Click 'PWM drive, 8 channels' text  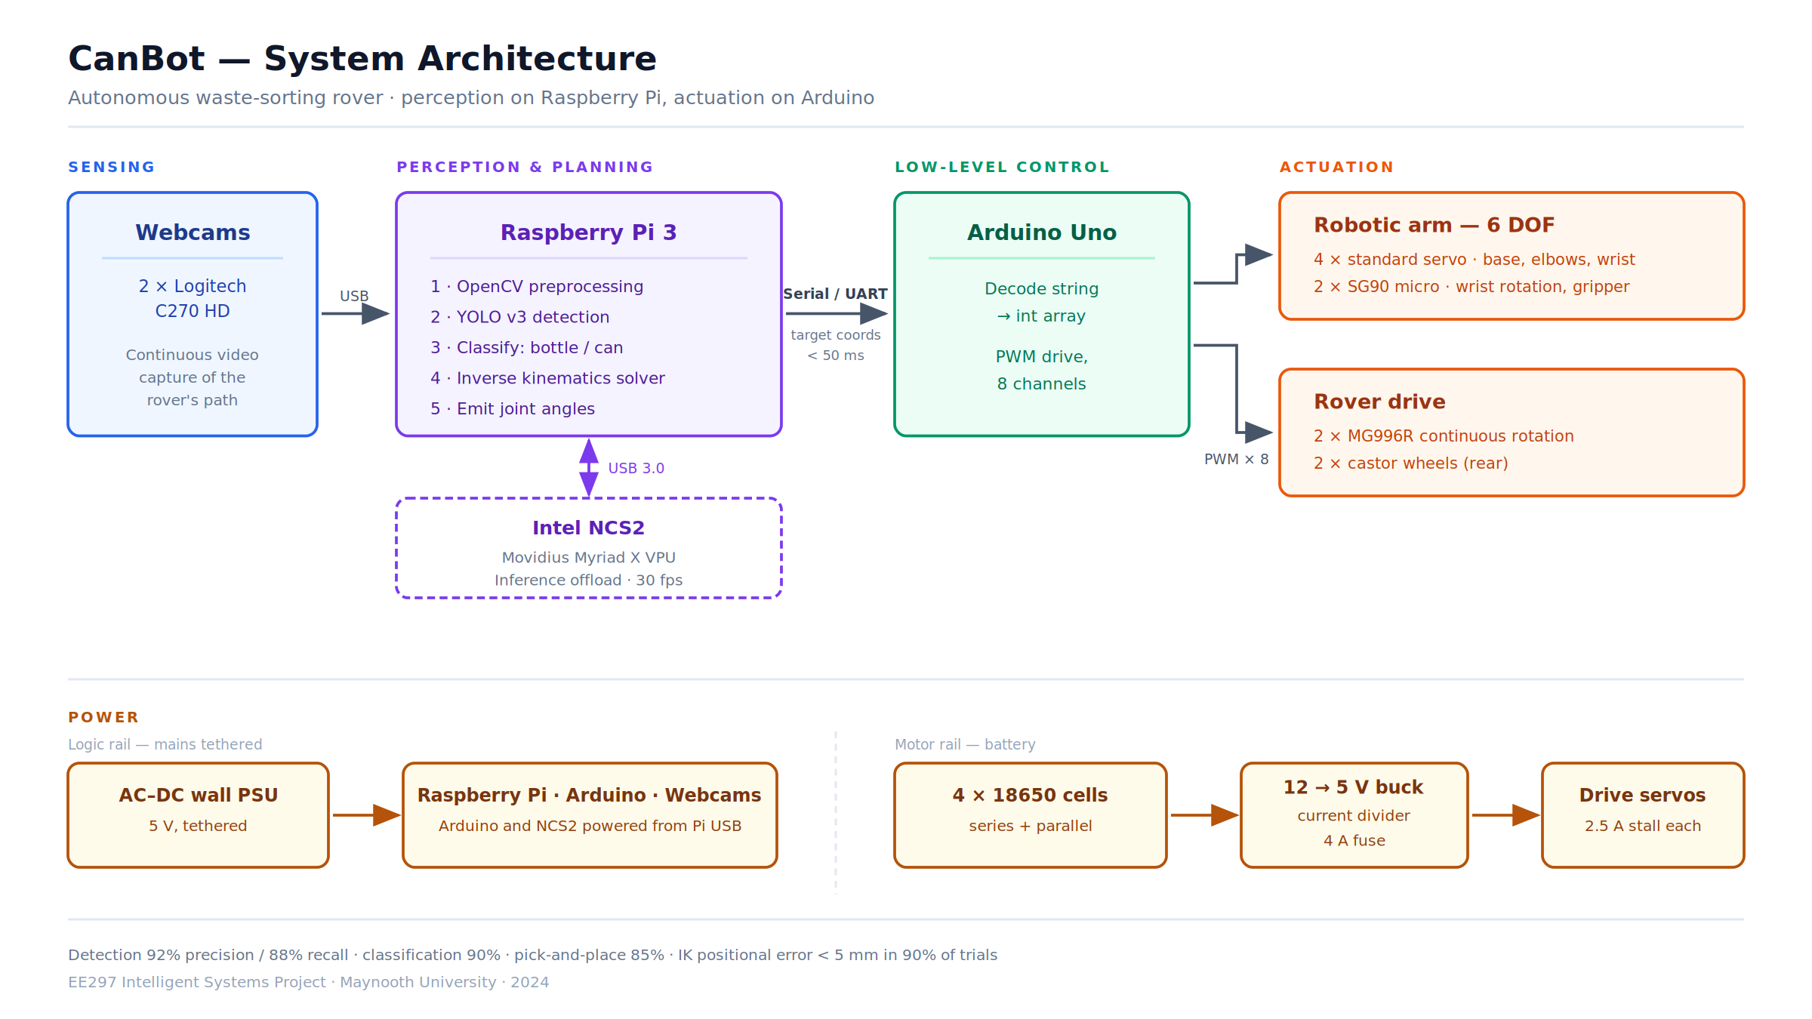[x=1042, y=371]
